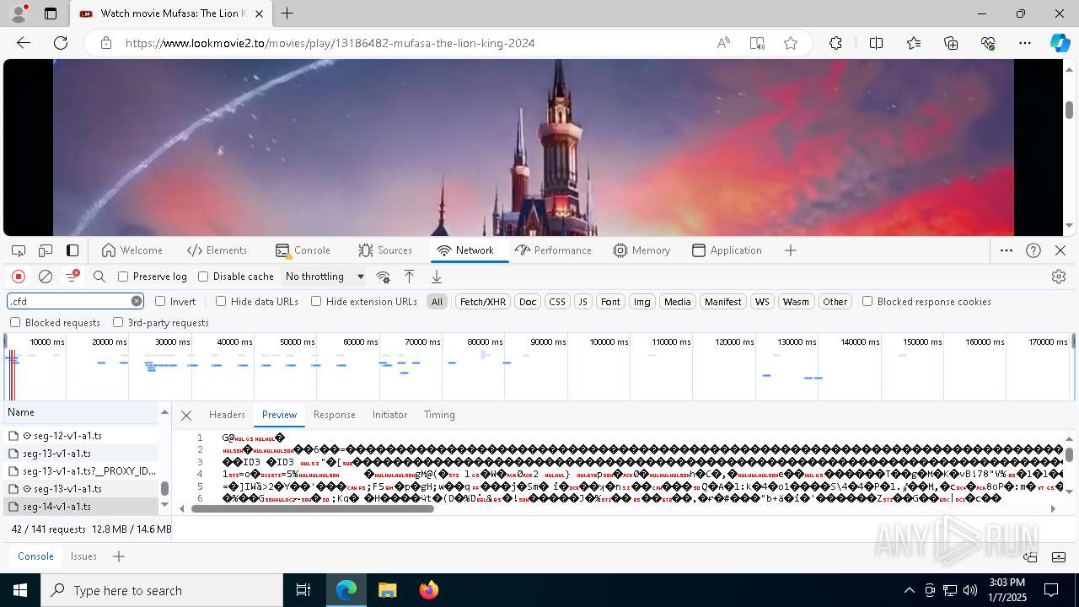Check 3rd-party requests

tap(118, 322)
